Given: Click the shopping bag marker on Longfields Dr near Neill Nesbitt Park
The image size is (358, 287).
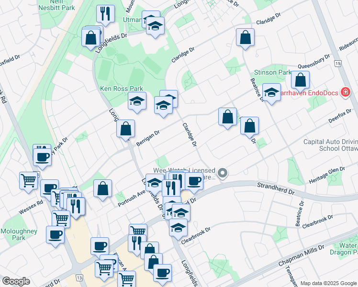Looking at the screenshot, I should click(x=90, y=39).
